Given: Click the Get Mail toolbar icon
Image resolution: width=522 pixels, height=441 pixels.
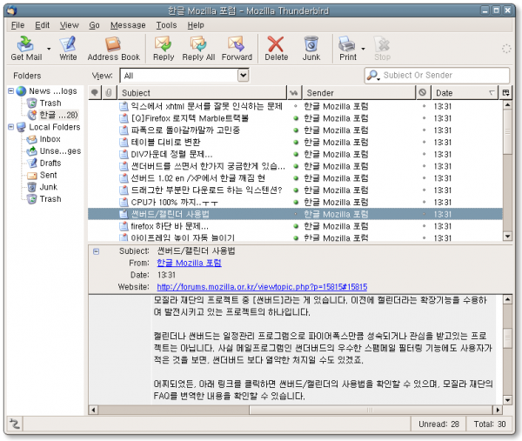Looking at the screenshot, I should [26, 48].
